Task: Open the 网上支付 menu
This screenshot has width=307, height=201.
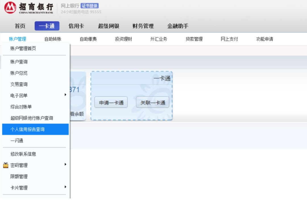Action: (x=229, y=39)
